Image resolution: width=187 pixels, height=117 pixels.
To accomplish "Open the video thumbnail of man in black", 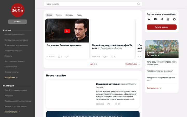I will coord(67,31).
